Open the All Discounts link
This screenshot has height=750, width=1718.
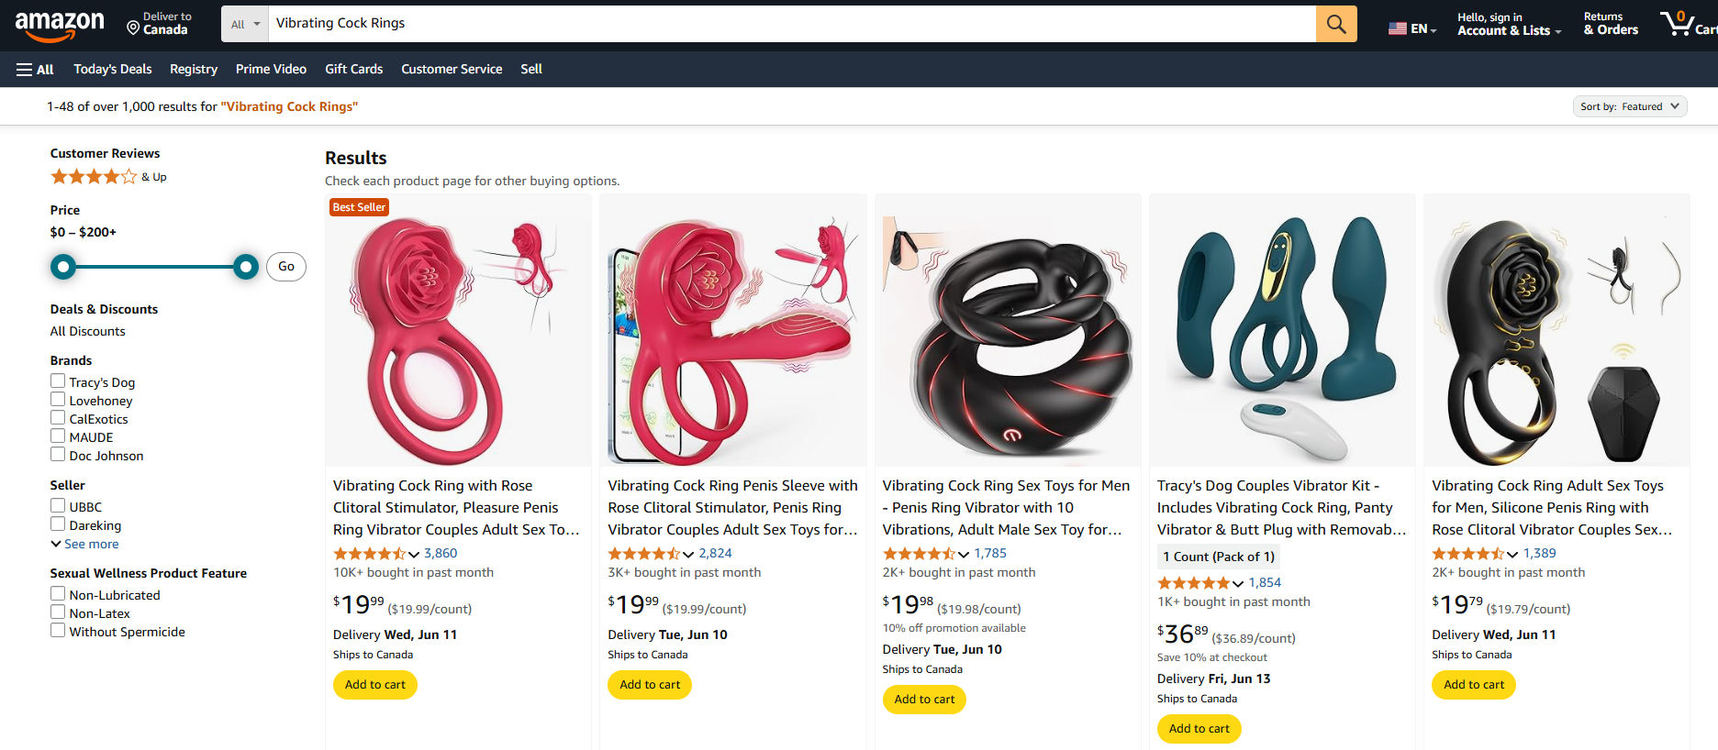pos(87,331)
